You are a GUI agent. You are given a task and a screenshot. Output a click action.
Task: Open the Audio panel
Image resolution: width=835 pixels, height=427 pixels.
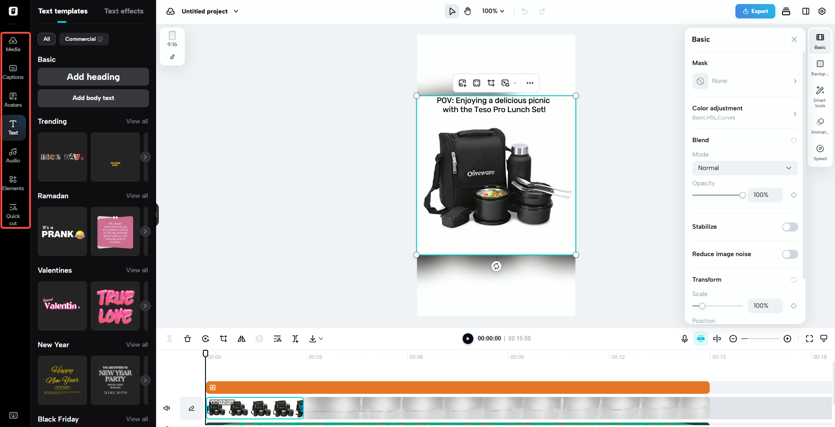[x=13, y=156]
